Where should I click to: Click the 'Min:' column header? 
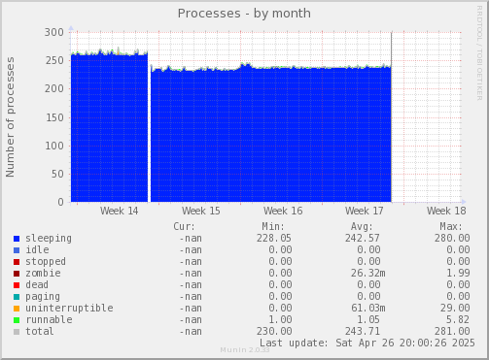click(273, 226)
